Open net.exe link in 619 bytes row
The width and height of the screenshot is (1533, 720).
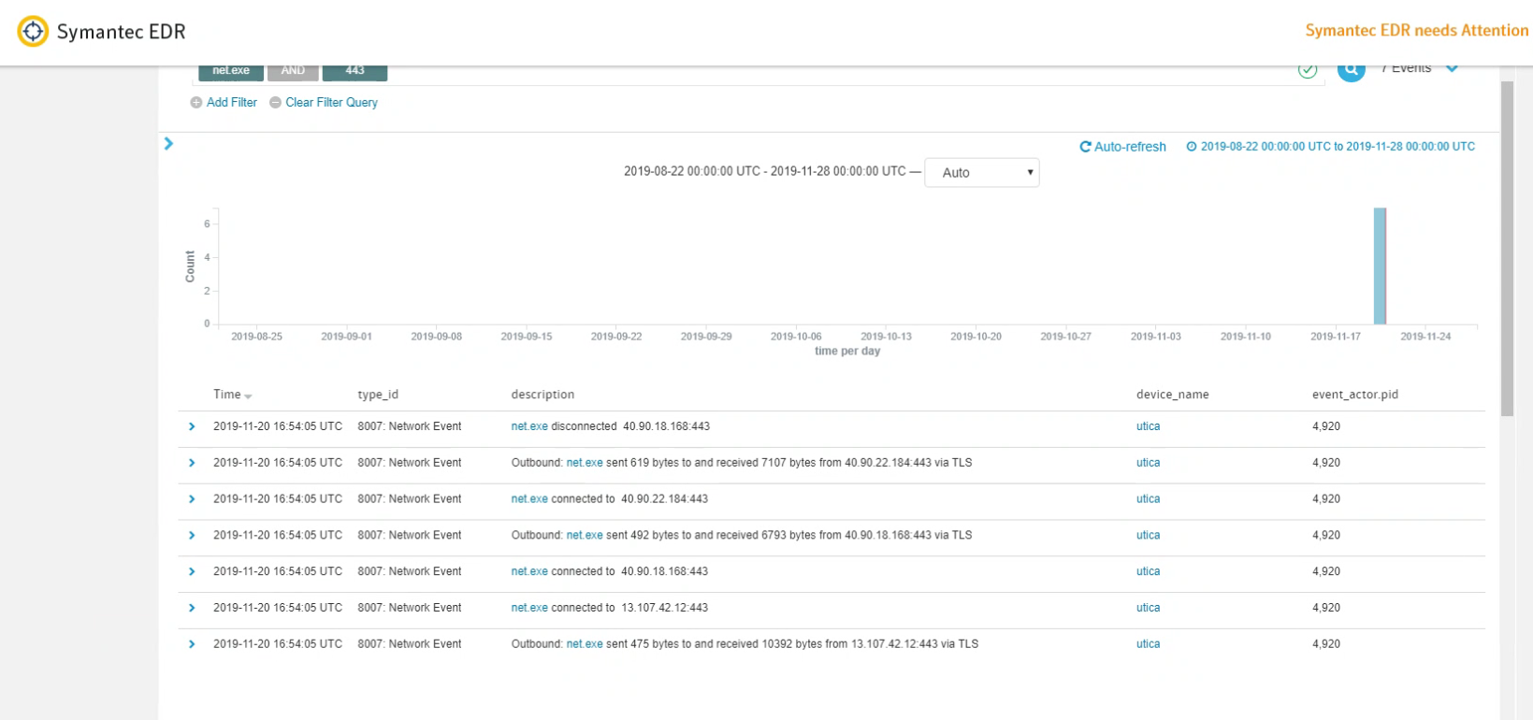[585, 463]
